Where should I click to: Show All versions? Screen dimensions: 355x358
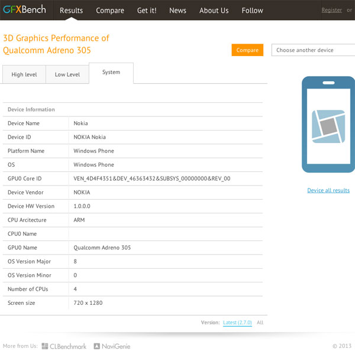(x=260, y=323)
